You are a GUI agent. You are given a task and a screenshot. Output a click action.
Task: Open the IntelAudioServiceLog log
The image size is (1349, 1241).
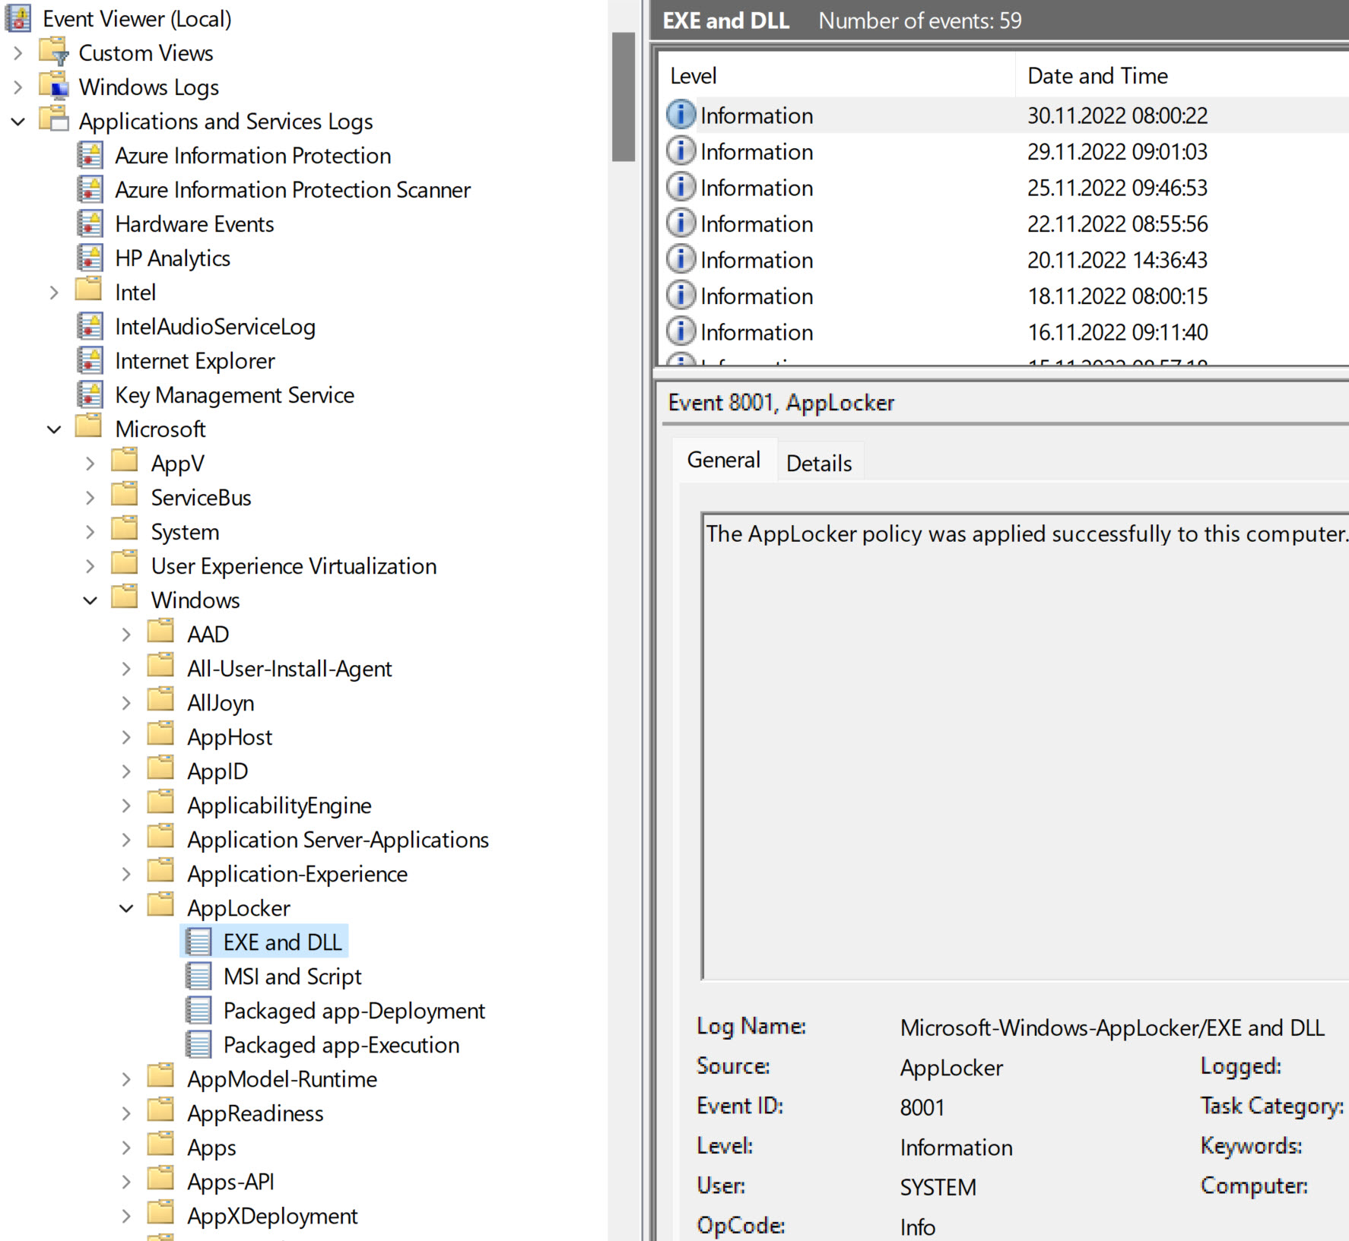[x=217, y=326]
